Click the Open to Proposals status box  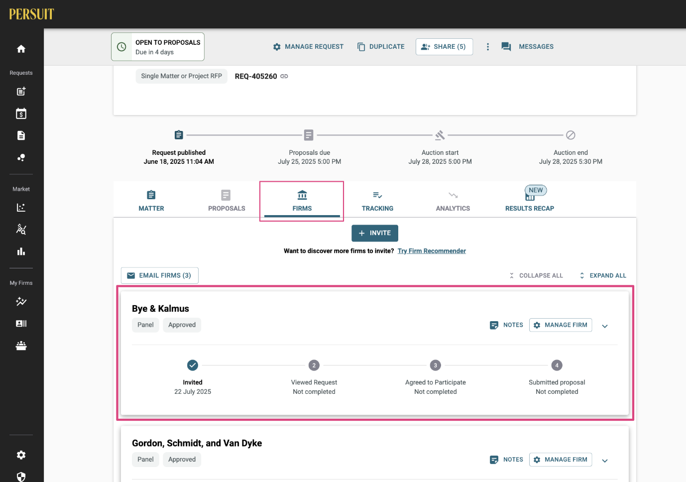point(158,47)
